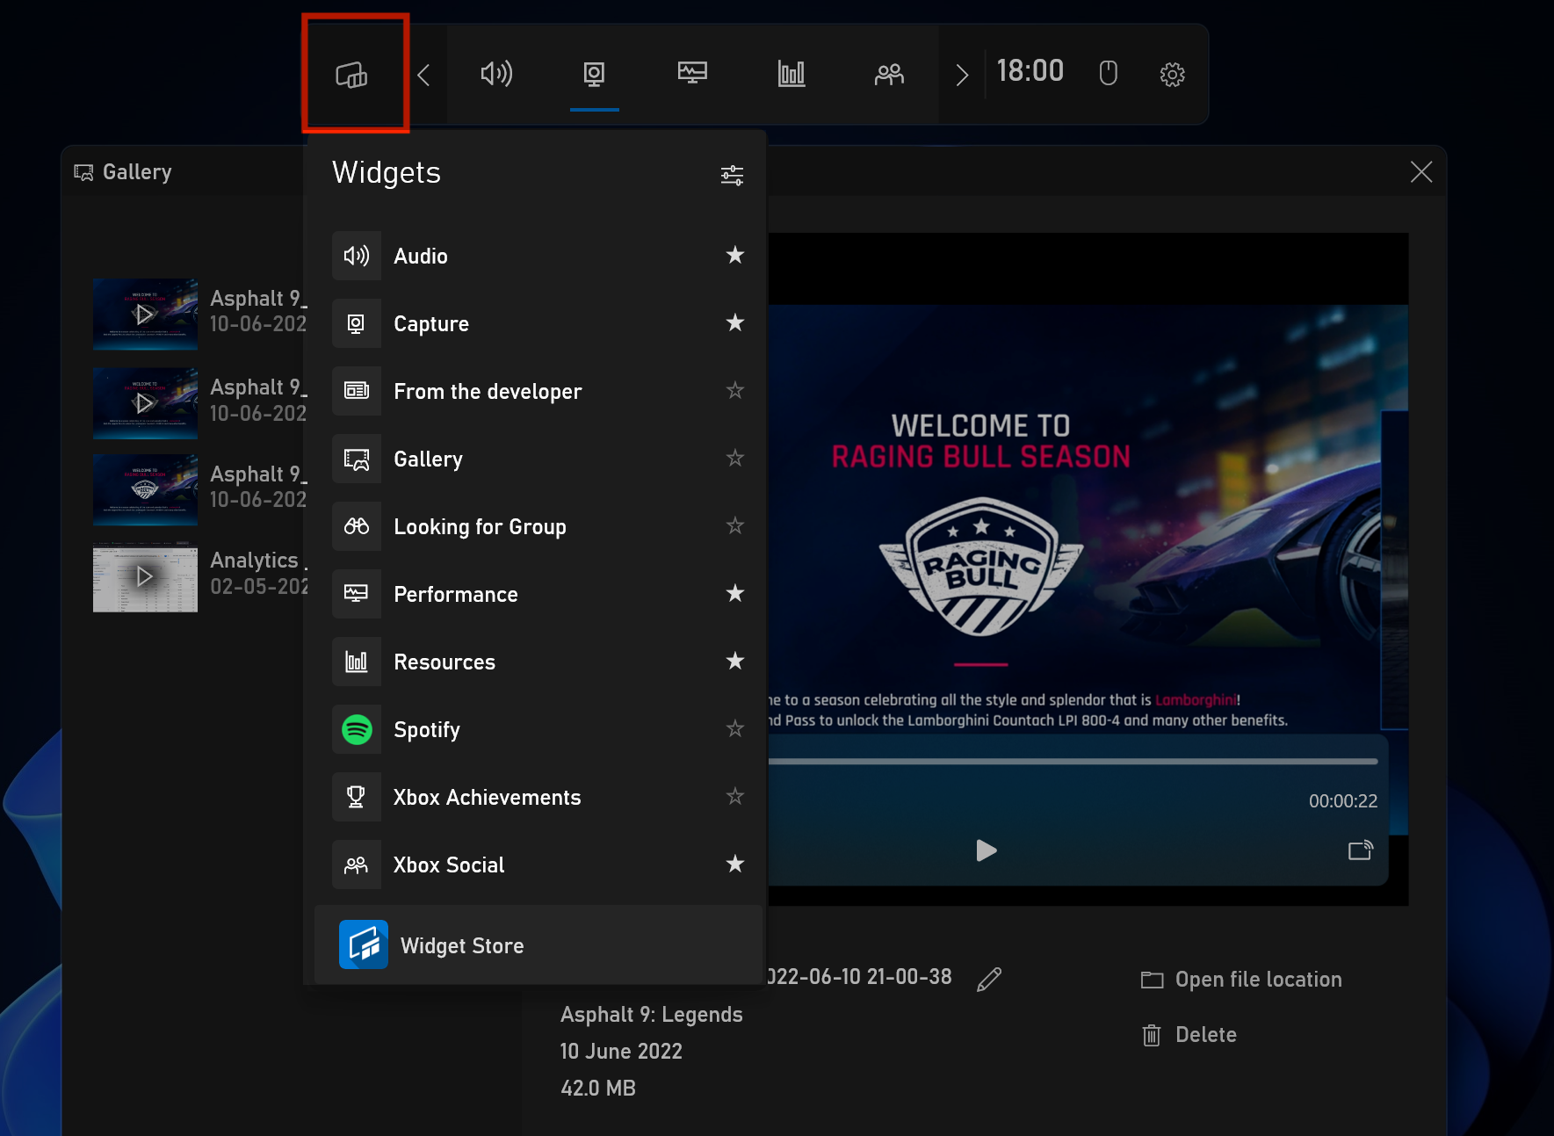Select Gallery in the Widgets list

(538, 459)
